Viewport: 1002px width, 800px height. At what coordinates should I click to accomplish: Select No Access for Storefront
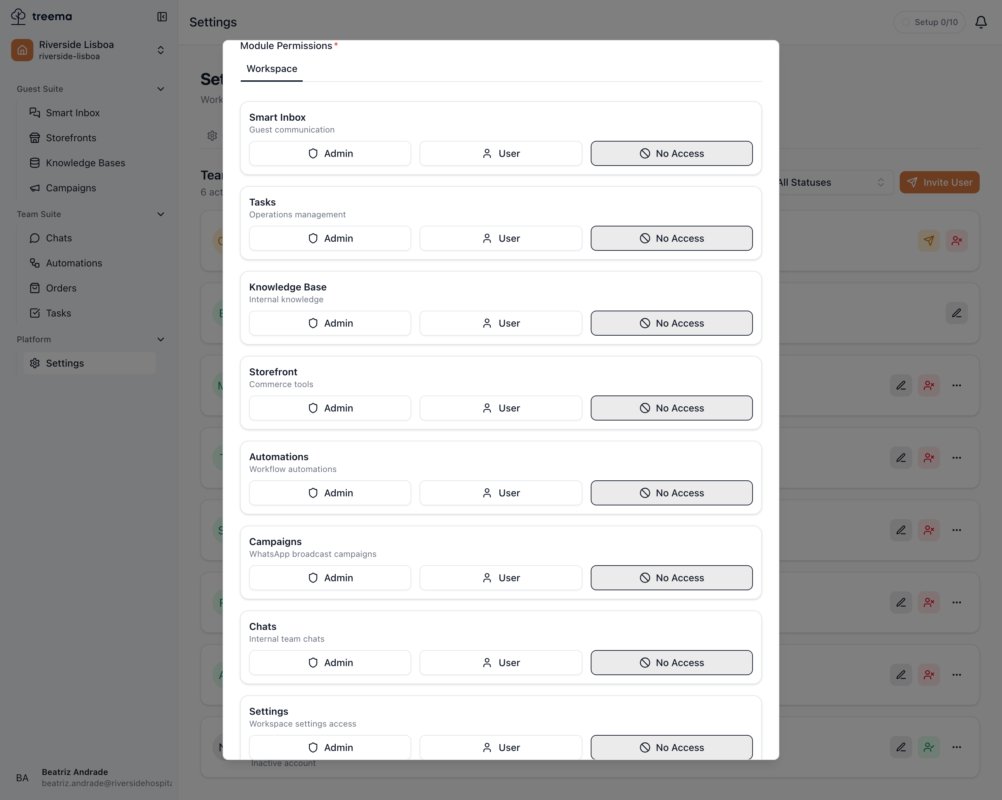[671, 408]
